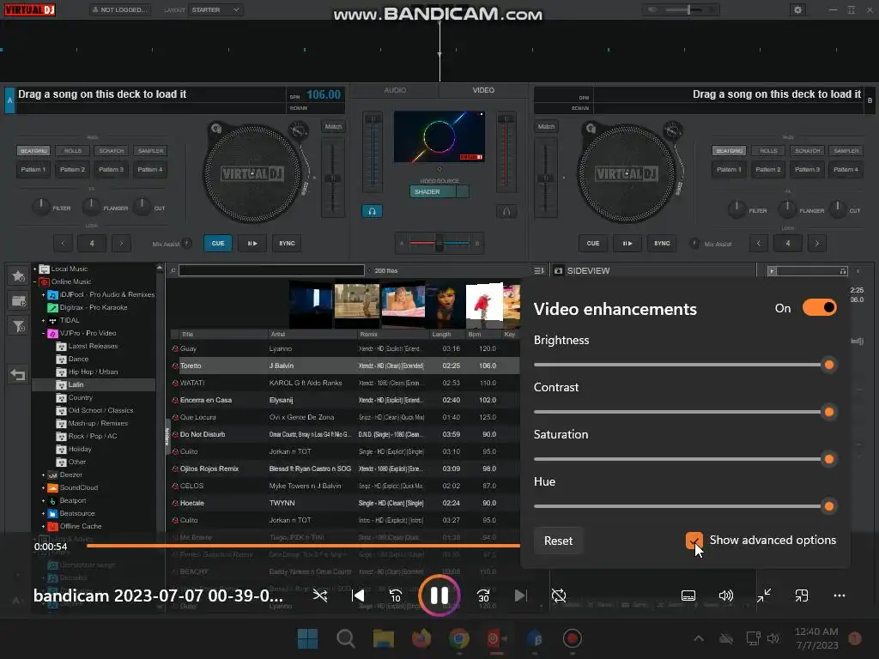This screenshot has height=659, width=879.
Task: Select deck A ROLLS pad tab
Action: 73,151
